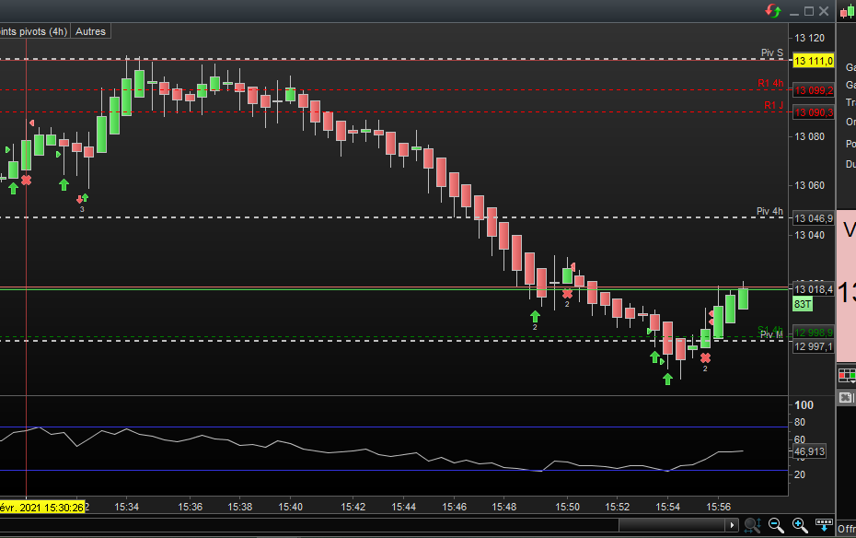
Task: Click the 15:50 time axis label
Action: click(x=568, y=507)
